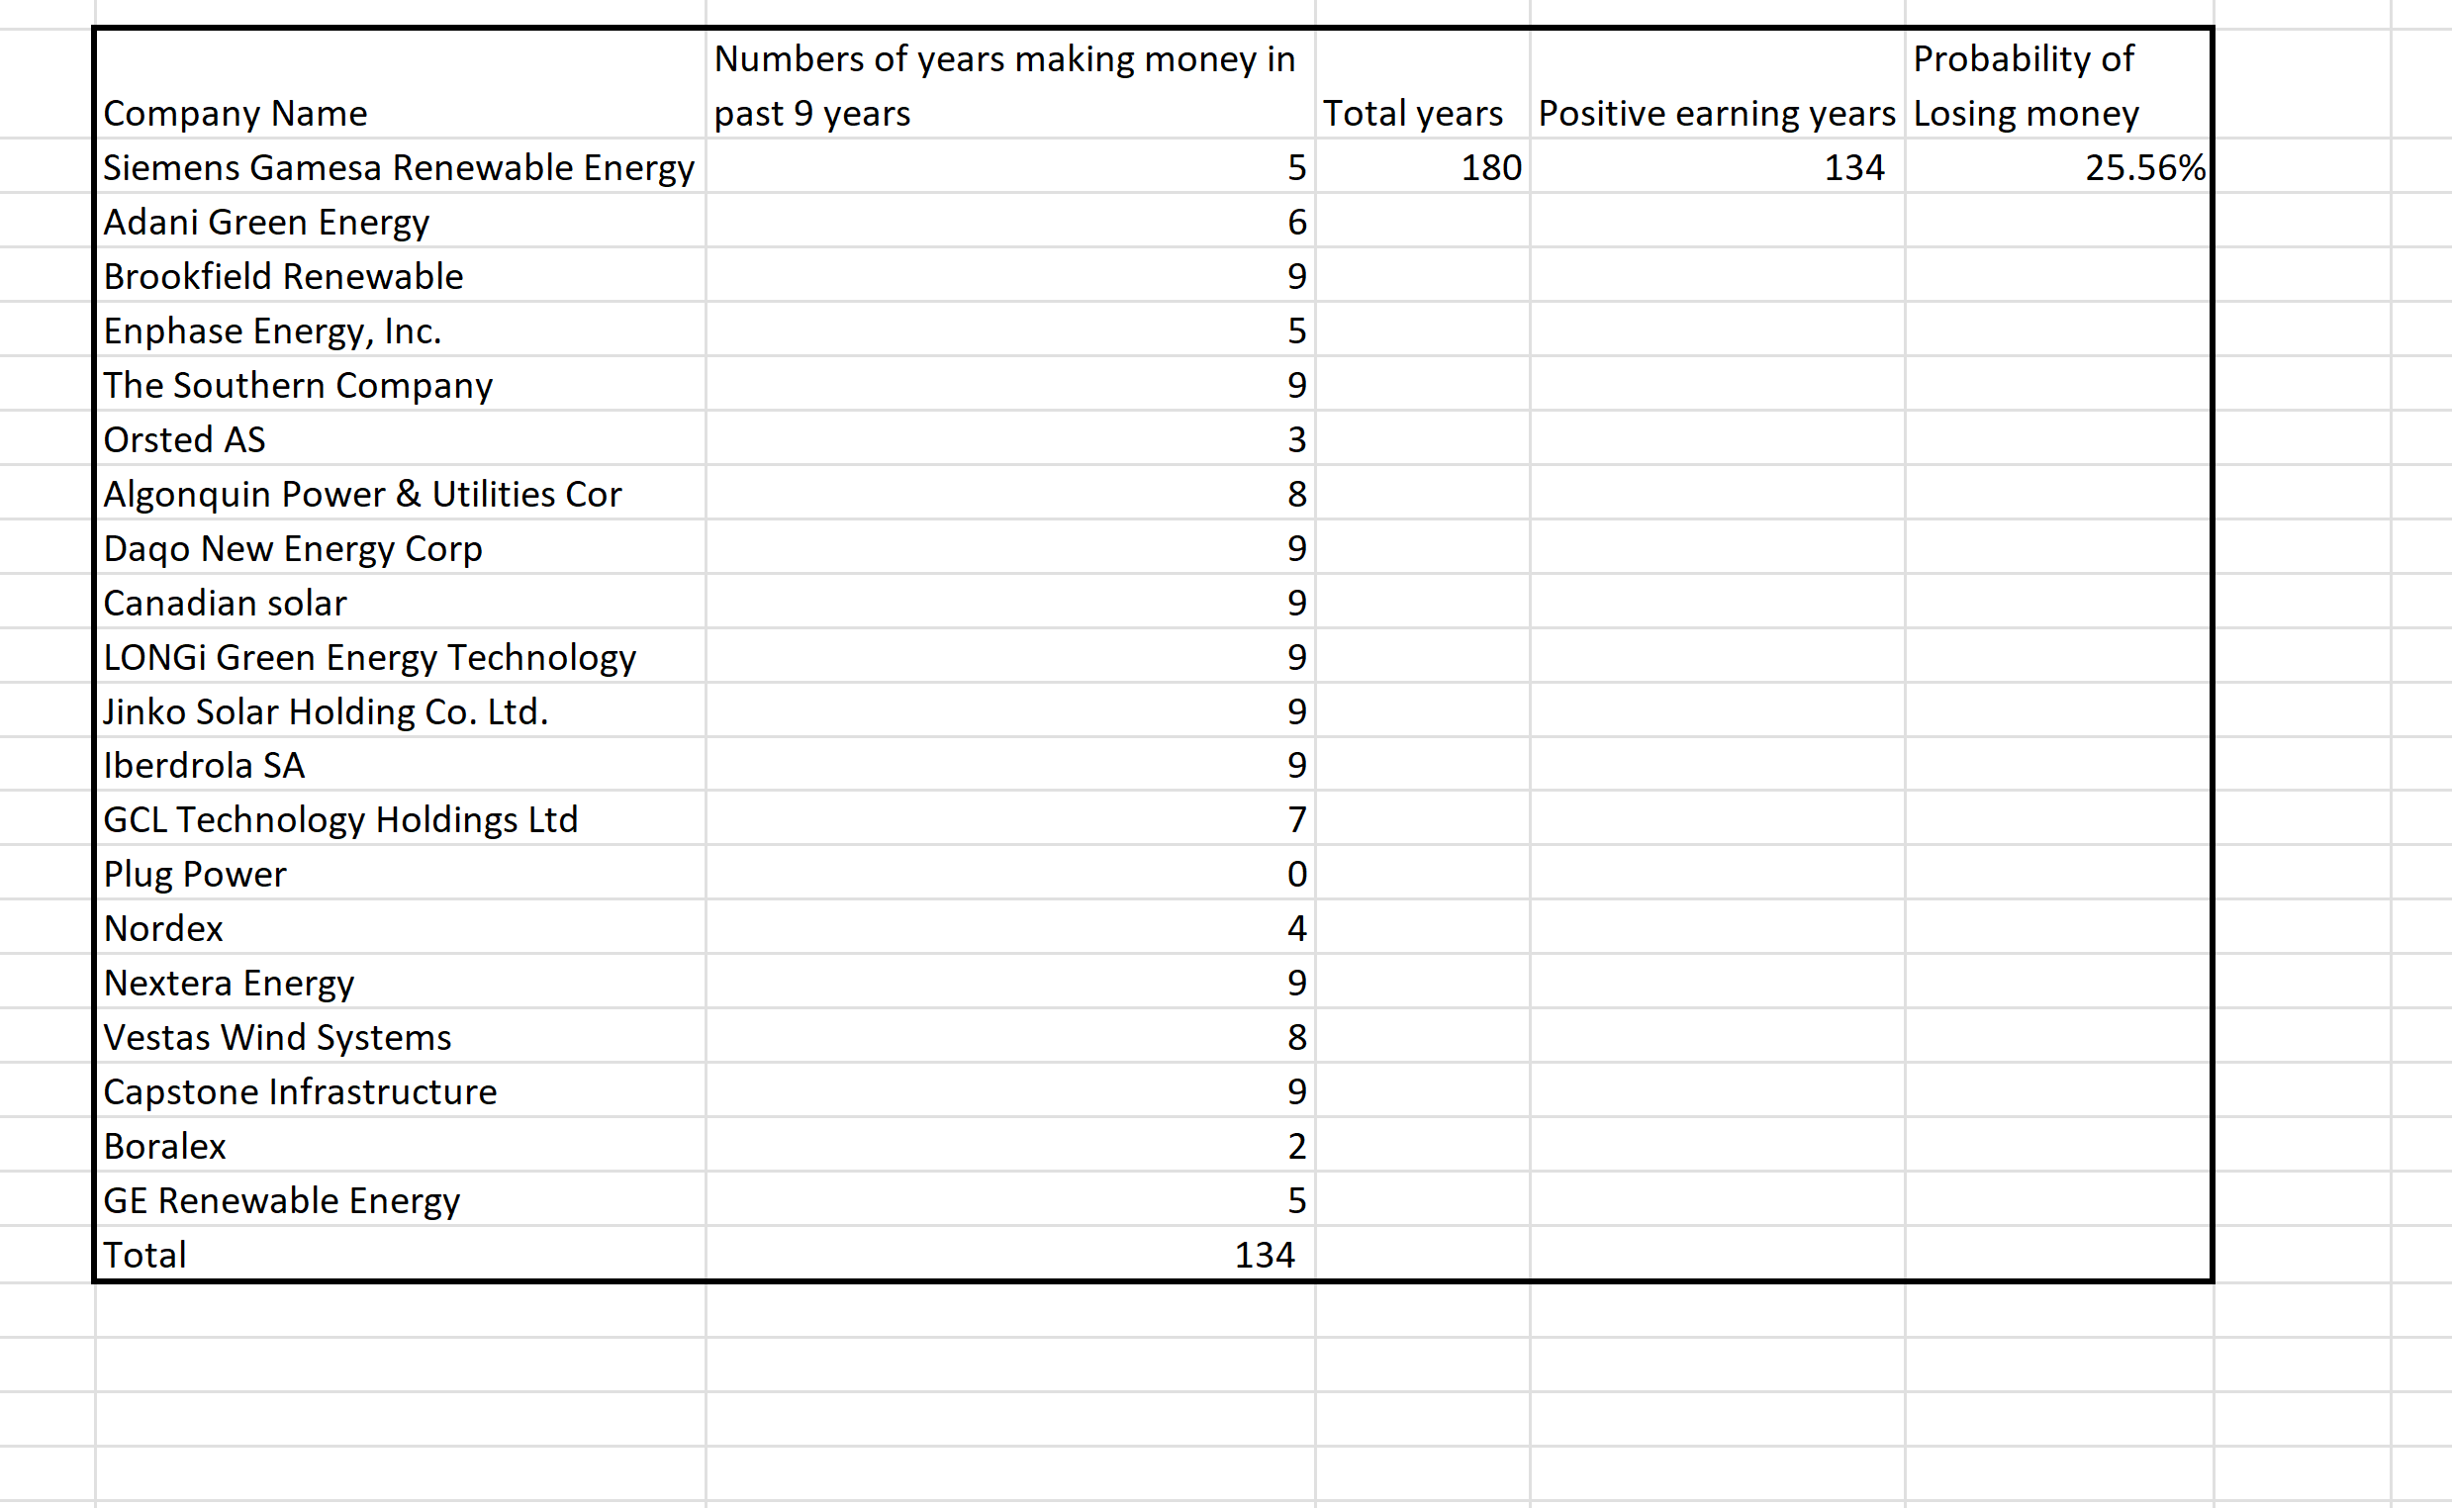Select the Positive earning years header cell
Viewport: 2452px width, 1508px height.
tap(1717, 85)
